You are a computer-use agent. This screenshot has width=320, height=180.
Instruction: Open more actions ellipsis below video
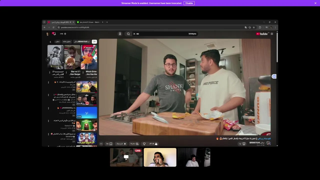[x=101, y=144]
